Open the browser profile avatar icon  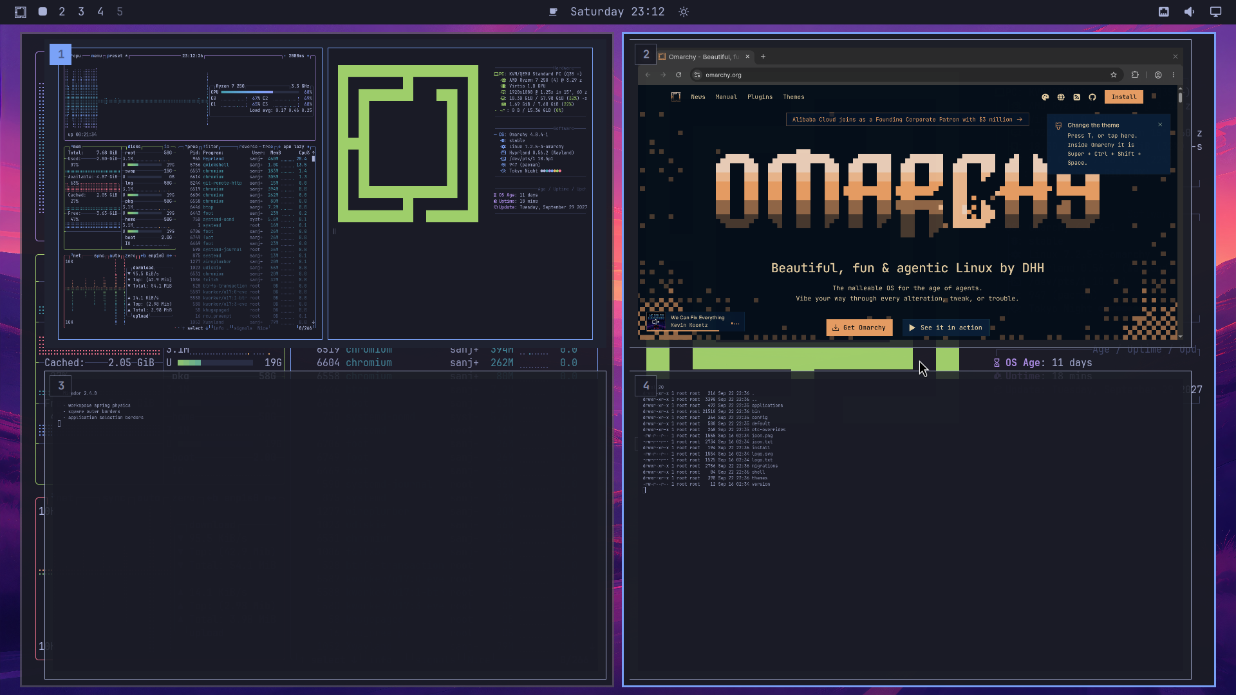coord(1158,75)
